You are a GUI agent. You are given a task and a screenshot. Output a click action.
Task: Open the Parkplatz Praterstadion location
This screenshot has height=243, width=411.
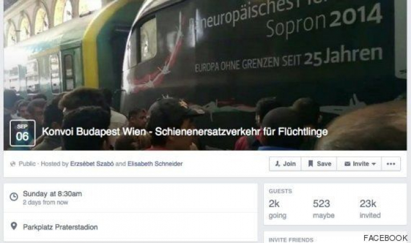(61, 227)
